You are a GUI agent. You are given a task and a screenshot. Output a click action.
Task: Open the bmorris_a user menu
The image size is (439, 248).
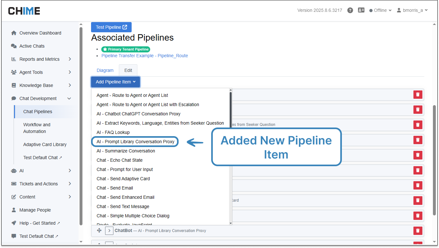tap(412, 10)
